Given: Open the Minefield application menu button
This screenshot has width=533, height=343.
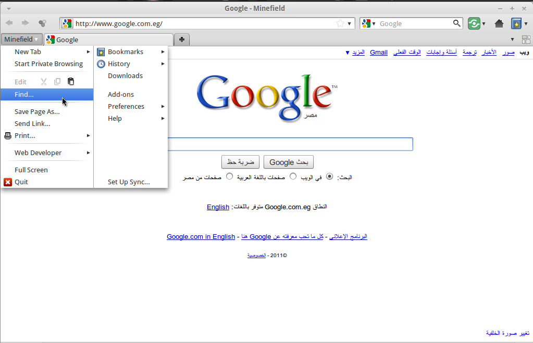Looking at the screenshot, I should [22, 40].
